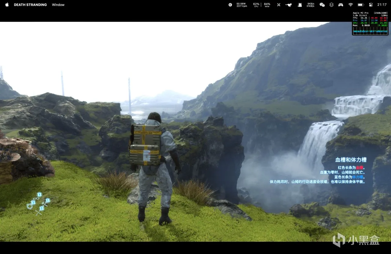
Task: Select equipment slot 1 badge
Action: (48, 201)
